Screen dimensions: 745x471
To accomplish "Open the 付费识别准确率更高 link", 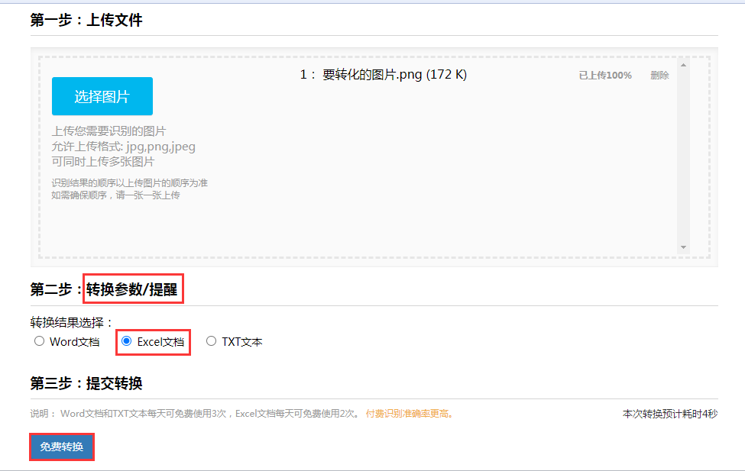I will [409, 414].
